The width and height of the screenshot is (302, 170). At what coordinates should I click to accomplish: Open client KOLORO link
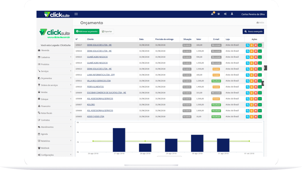tap(91, 105)
